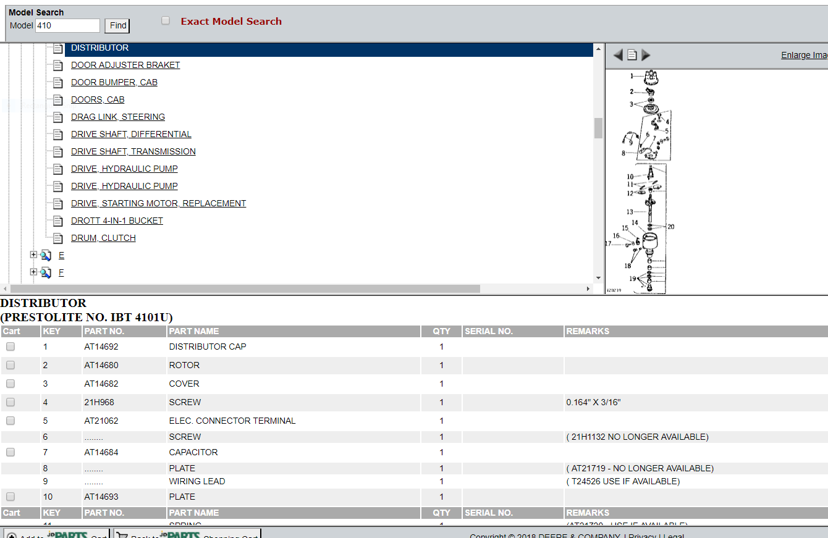The width and height of the screenshot is (828, 538).
Task: Click the page icon between illustration arrows
Action: (632, 55)
